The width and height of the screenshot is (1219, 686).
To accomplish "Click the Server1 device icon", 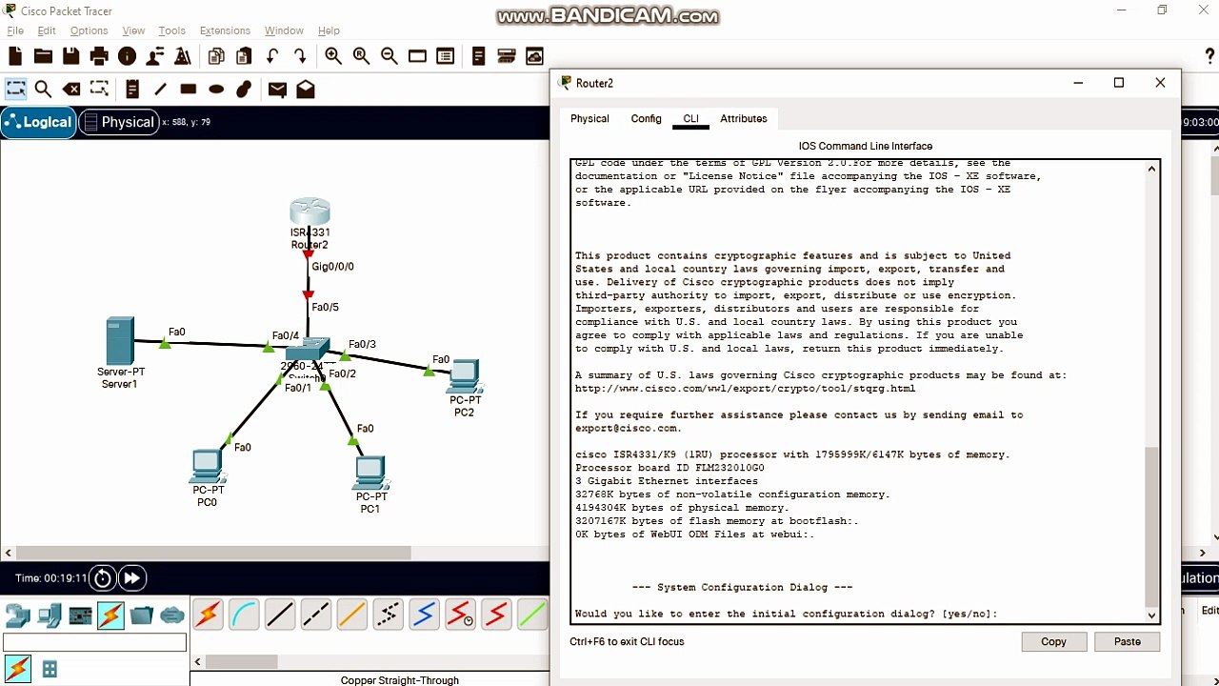I will (120, 341).
